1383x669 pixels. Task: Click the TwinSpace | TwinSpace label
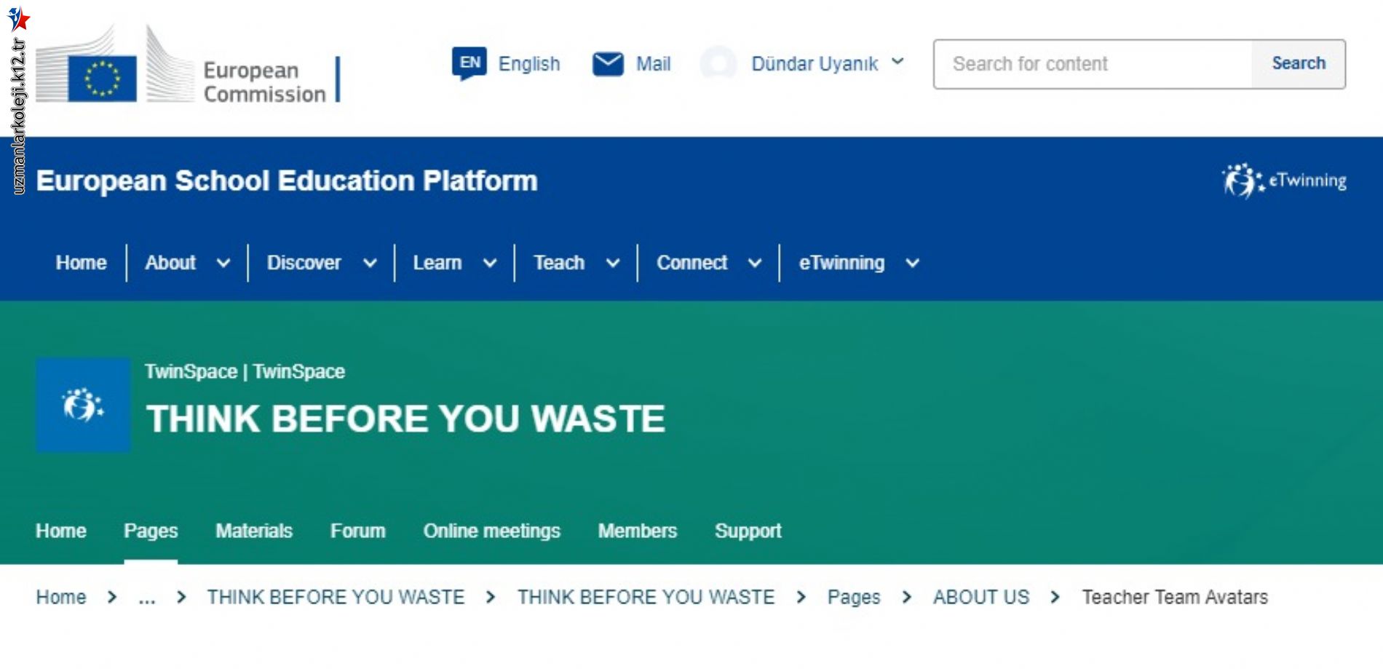point(245,371)
